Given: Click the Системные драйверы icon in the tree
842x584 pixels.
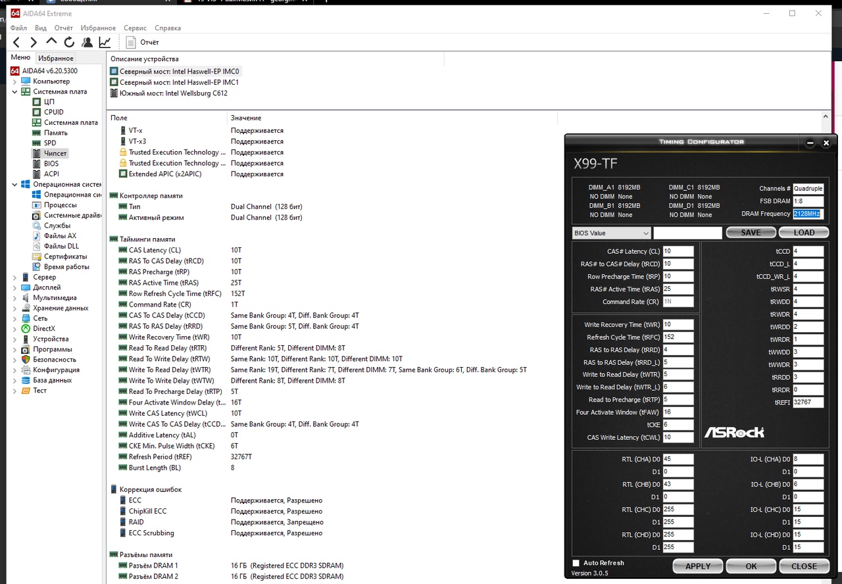Looking at the screenshot, I should [x=37, y=215].
